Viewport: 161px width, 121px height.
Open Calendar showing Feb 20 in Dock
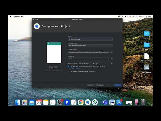tap(39, 102)
